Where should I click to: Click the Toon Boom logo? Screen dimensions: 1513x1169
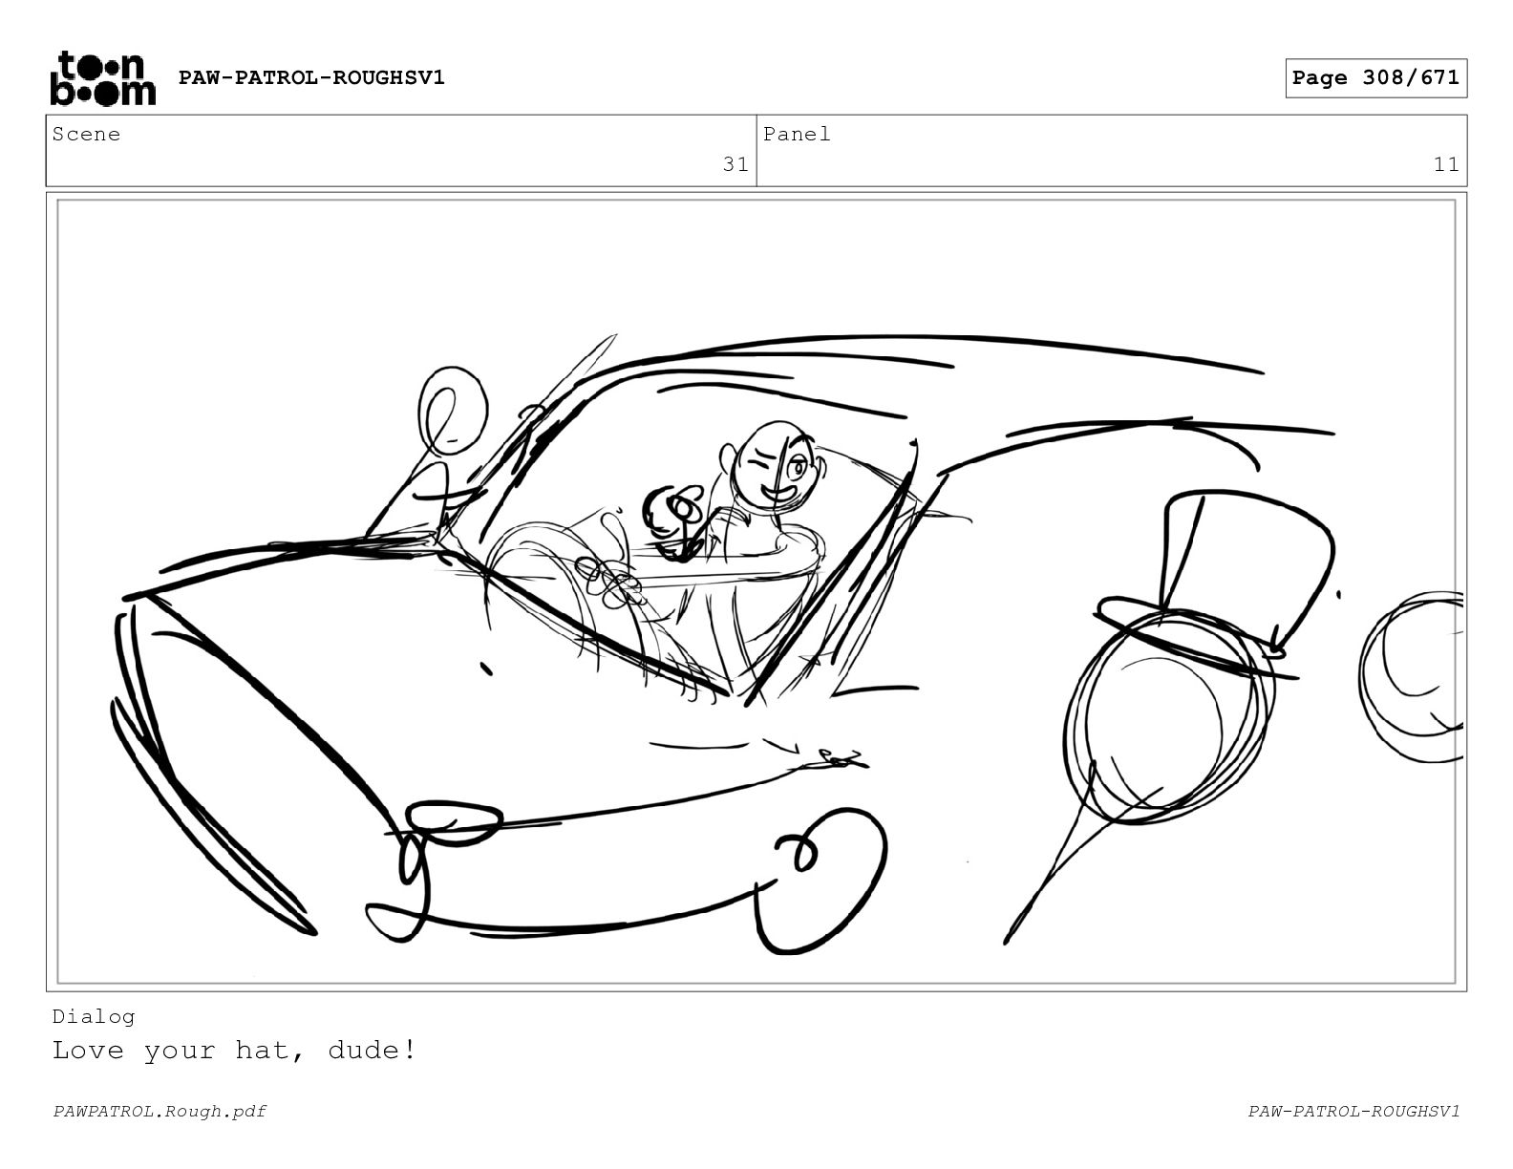[102, 78]
